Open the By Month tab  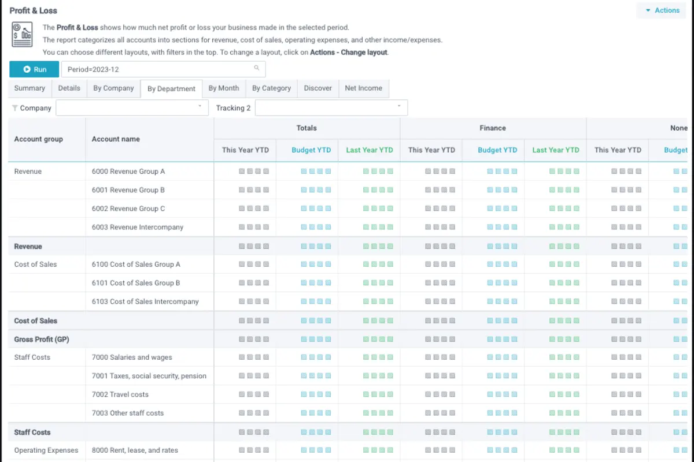pyautogui.click(x=224, y=88)
